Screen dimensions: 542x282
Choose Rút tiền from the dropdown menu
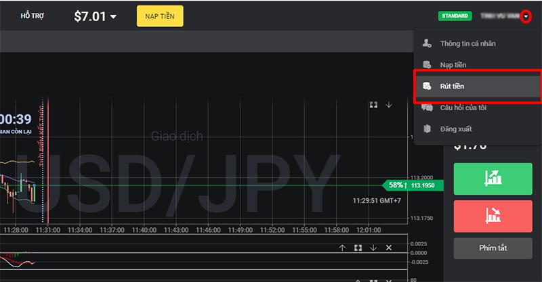click(452, 87)
